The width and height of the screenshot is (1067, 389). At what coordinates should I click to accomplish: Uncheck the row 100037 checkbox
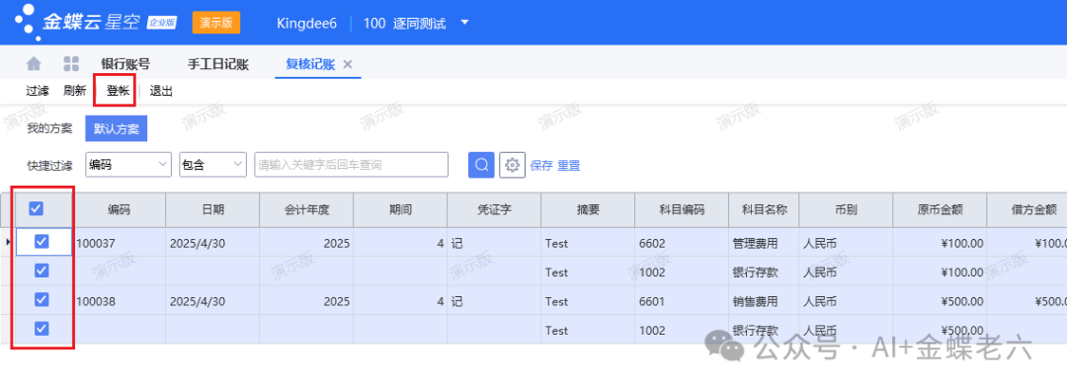pyautogui.click(x=41, y=242)
